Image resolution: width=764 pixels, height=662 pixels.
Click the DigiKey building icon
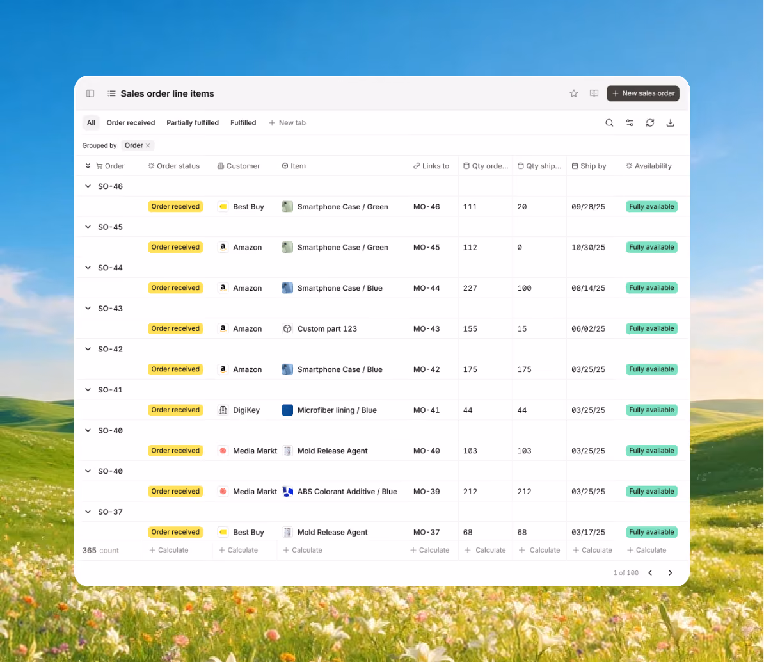point(223,410)
